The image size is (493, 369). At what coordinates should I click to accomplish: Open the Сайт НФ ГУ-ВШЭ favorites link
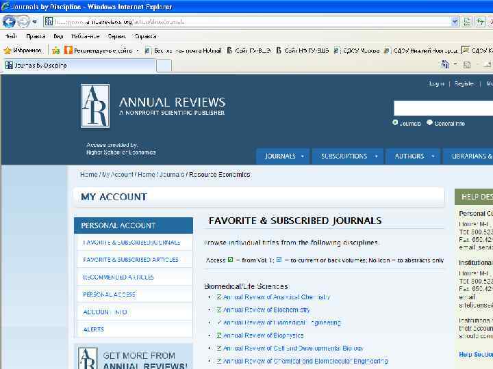302,50
